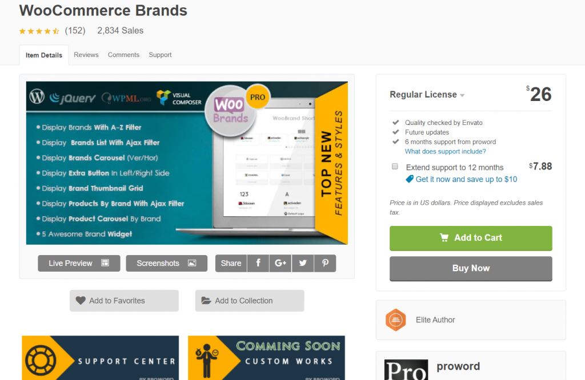Image resolution: width=585 pixels, height=380 pixels.
Task: Click the Buy Now button
Action: [471, 268]
